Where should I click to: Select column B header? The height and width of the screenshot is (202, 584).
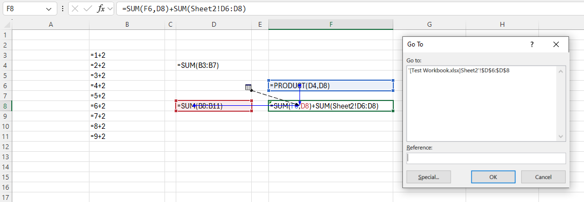coord(127,25)
